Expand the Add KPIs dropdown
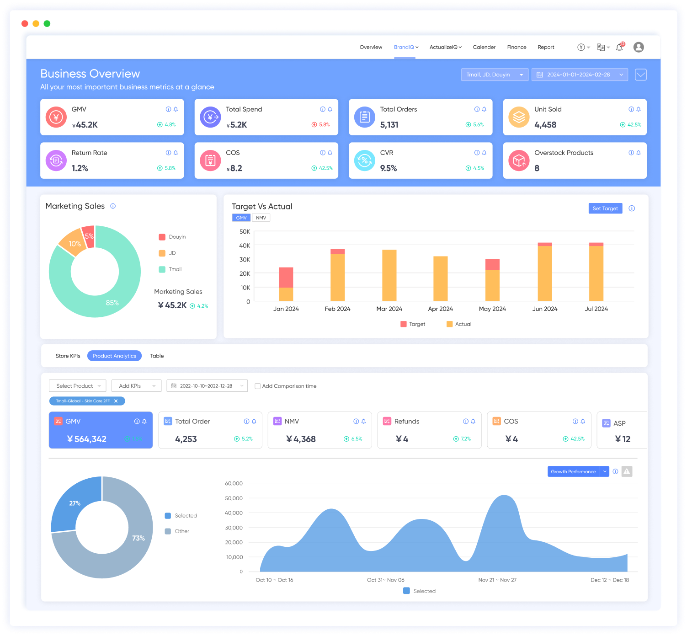 pyautogui.click(x=136, y=386)
